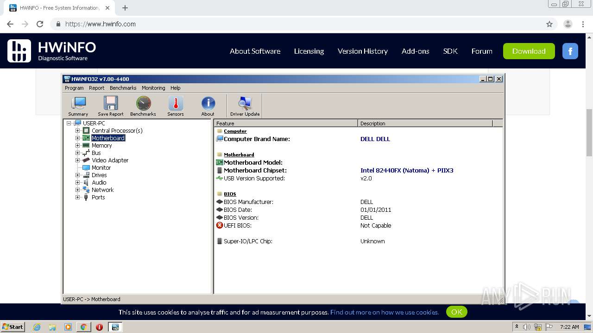Image resolution: width=593 pixels, height=333 pixels.
Task: Expand the Audio tree node
Action: click(x=78, y=183)
